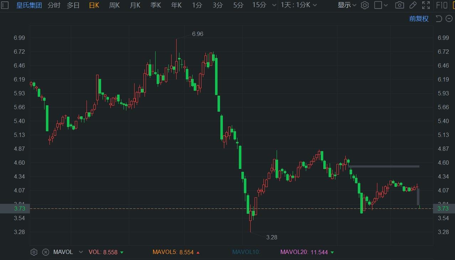Select the square layout window icon
The image size is (455, 260).
pos(378,5)
